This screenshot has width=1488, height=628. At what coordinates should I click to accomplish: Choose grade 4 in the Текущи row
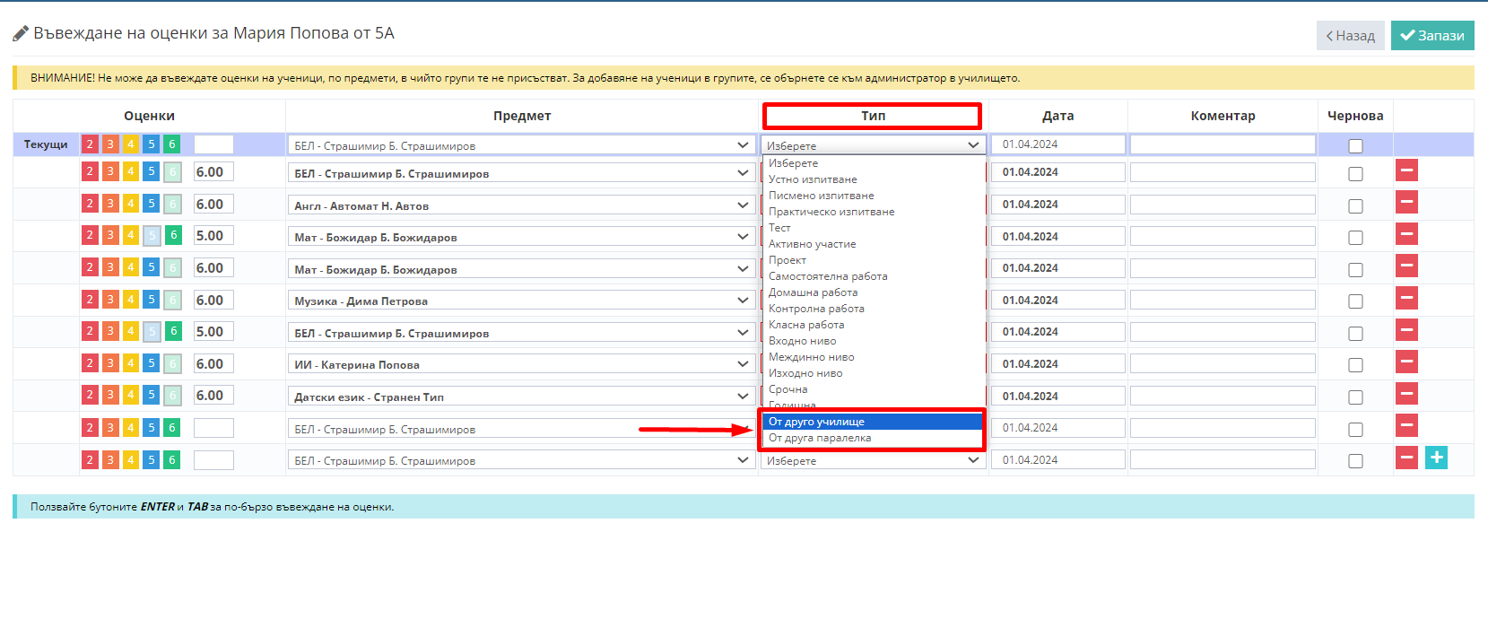pyautogui.click(x=131, y=144)
